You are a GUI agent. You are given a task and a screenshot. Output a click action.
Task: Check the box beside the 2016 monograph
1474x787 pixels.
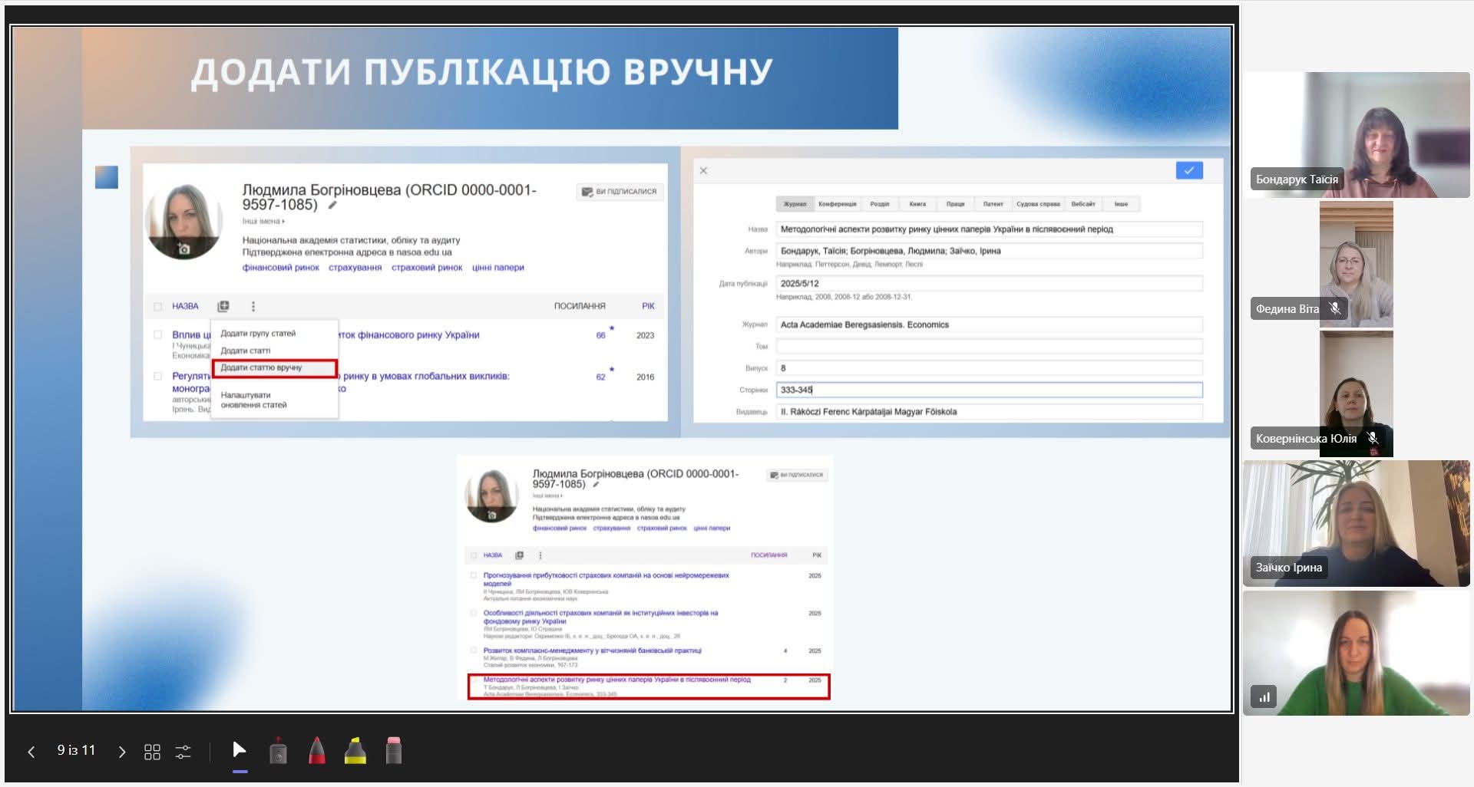pos(157,377)
